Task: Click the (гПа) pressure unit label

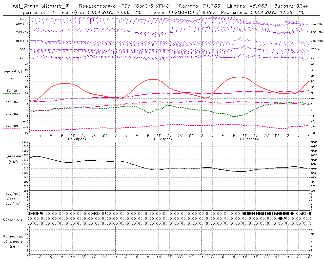Action: pyautogui.click(x=13, y=162)
